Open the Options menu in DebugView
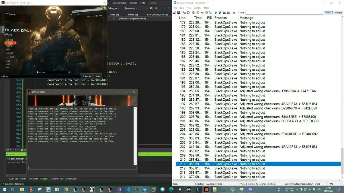This screenshot has width=344, height=193. click(x=197, y=8)
